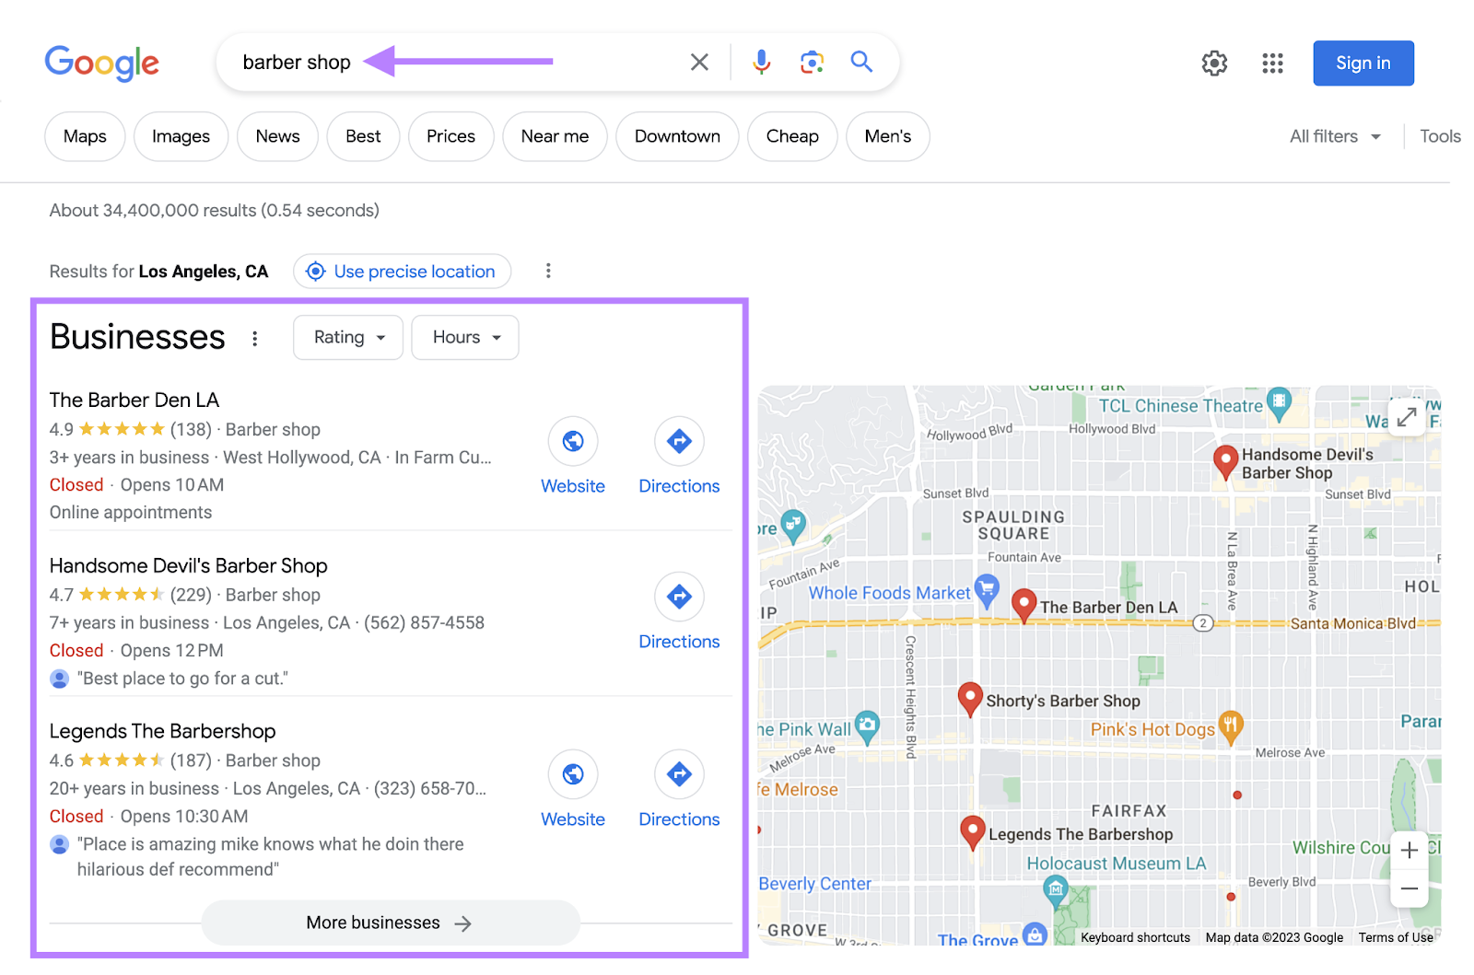Viewport: 1474px width, 975px height.
Task: Click the results count text
Action: tap(215, 210)
